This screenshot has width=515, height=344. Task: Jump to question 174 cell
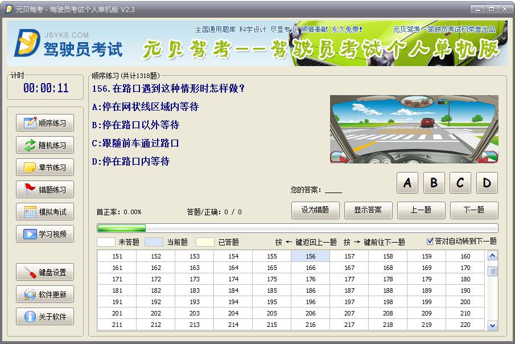click(x=233, y=279)
